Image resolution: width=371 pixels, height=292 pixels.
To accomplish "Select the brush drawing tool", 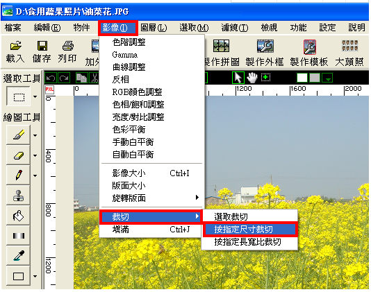I will [x=19, y=135].
